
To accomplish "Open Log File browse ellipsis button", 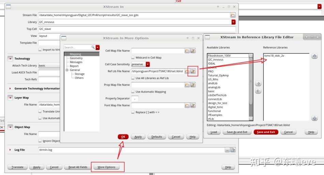I will coord(227,150).
